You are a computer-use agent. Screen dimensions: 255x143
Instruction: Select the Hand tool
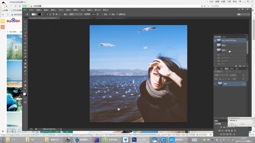(x=25, y=85)
